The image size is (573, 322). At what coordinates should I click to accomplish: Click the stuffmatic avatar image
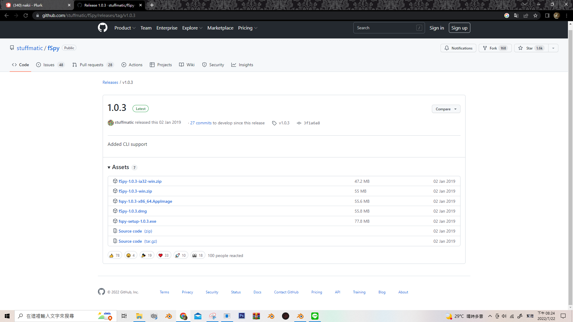click(111, 123)
